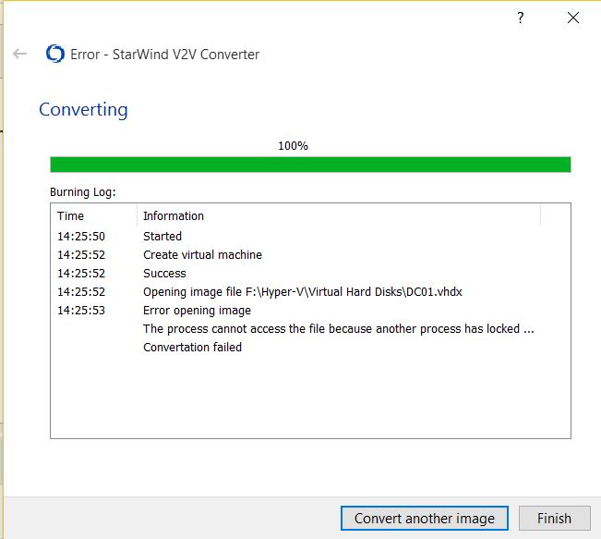Click the StarWind V2V Converter logo

pos(55,54)
